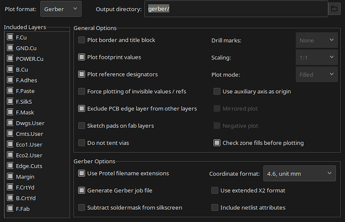Open the Plot format dropdown

(61, 9)
